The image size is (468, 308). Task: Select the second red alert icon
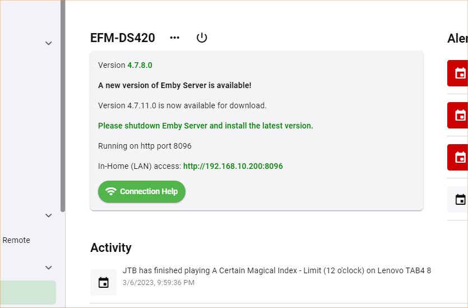[x=460, y=115]
